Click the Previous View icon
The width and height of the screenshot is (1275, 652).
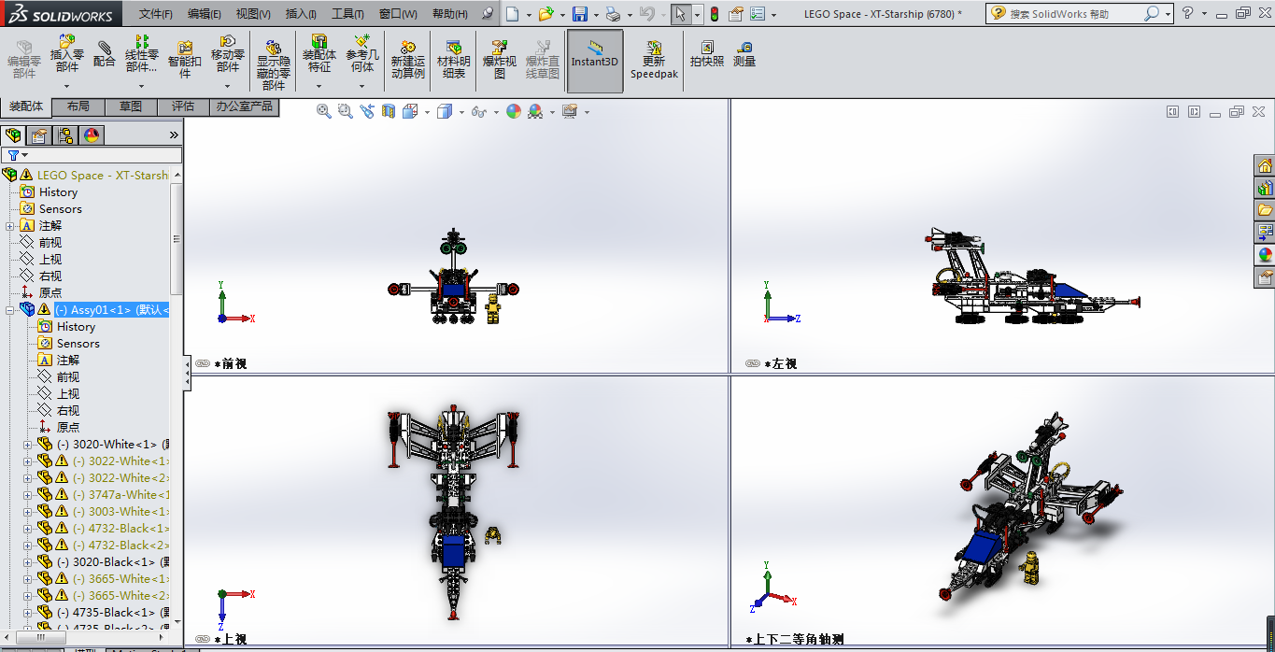coord(366,111)
